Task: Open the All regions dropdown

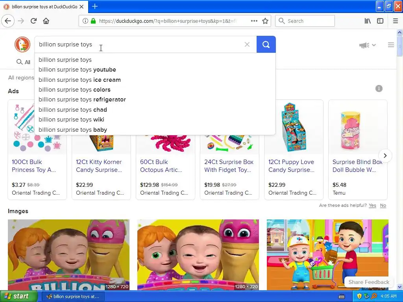Action: click(x=21, y=77)
